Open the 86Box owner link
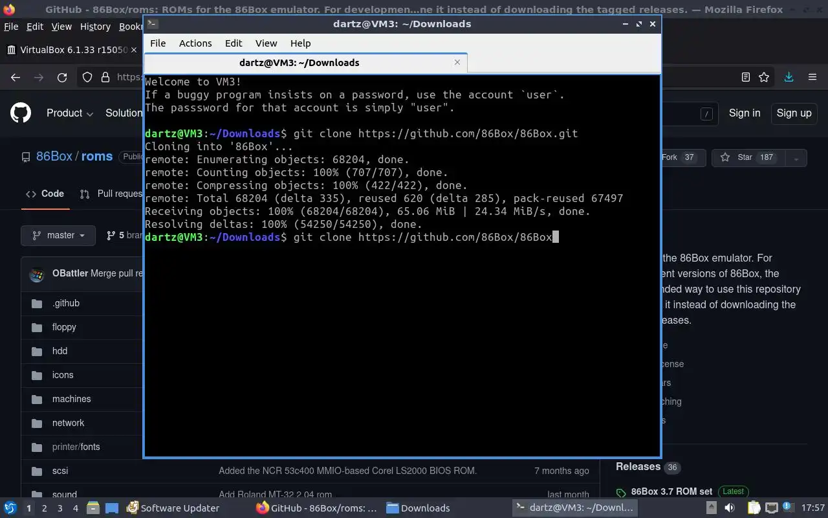Image resolution: width=828 pixels, height=518 pixels. click(54, 156)
